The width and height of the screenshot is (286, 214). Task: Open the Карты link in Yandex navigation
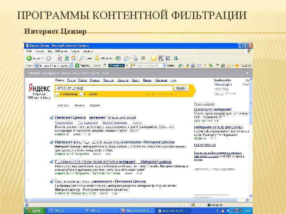(83, 80)
